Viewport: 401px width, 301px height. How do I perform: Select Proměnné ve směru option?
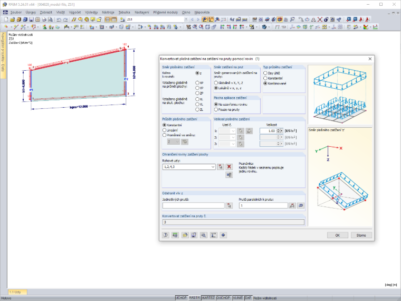164,135
